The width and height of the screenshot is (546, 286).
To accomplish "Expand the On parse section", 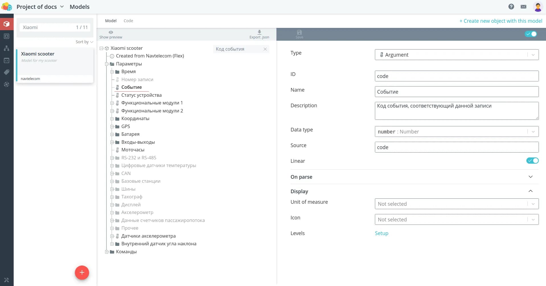I will [x=530, y=177].
